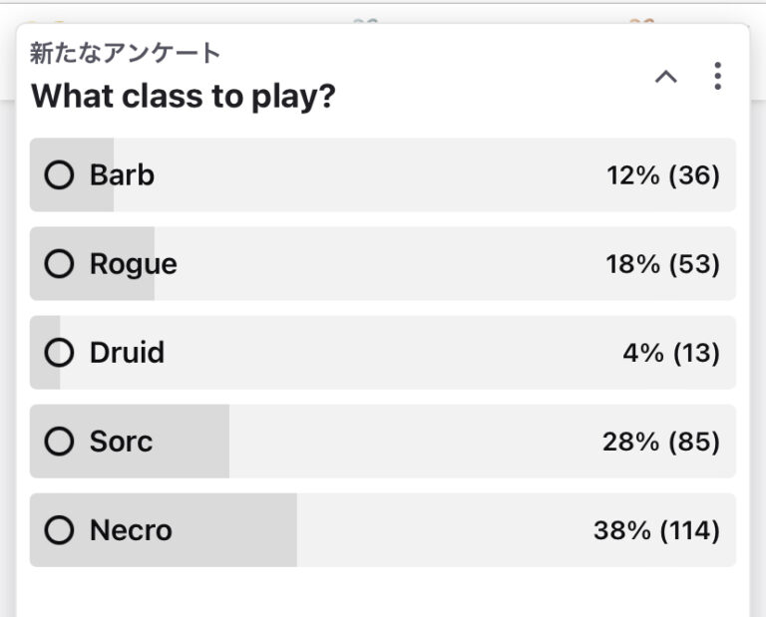
Task: Select the Rogue radio button
Action: point(59,263)
